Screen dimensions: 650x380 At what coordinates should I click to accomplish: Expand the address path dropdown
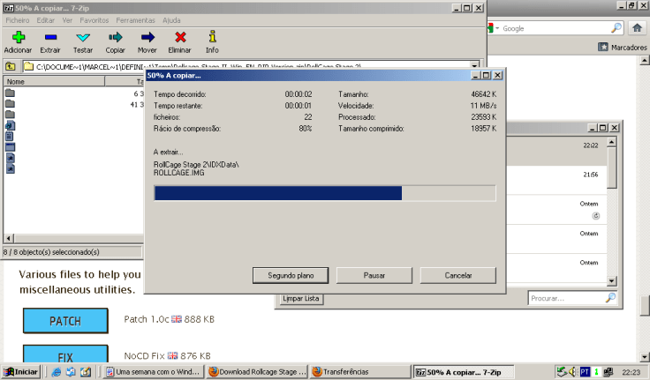coord(474,66)
